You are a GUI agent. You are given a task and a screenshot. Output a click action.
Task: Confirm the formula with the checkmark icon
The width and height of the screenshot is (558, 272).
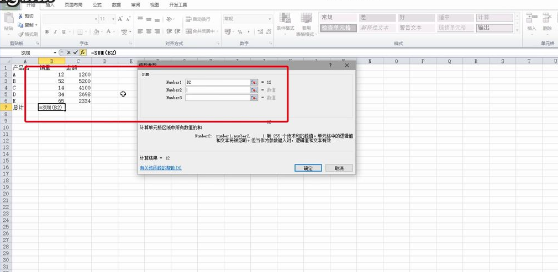75,53
